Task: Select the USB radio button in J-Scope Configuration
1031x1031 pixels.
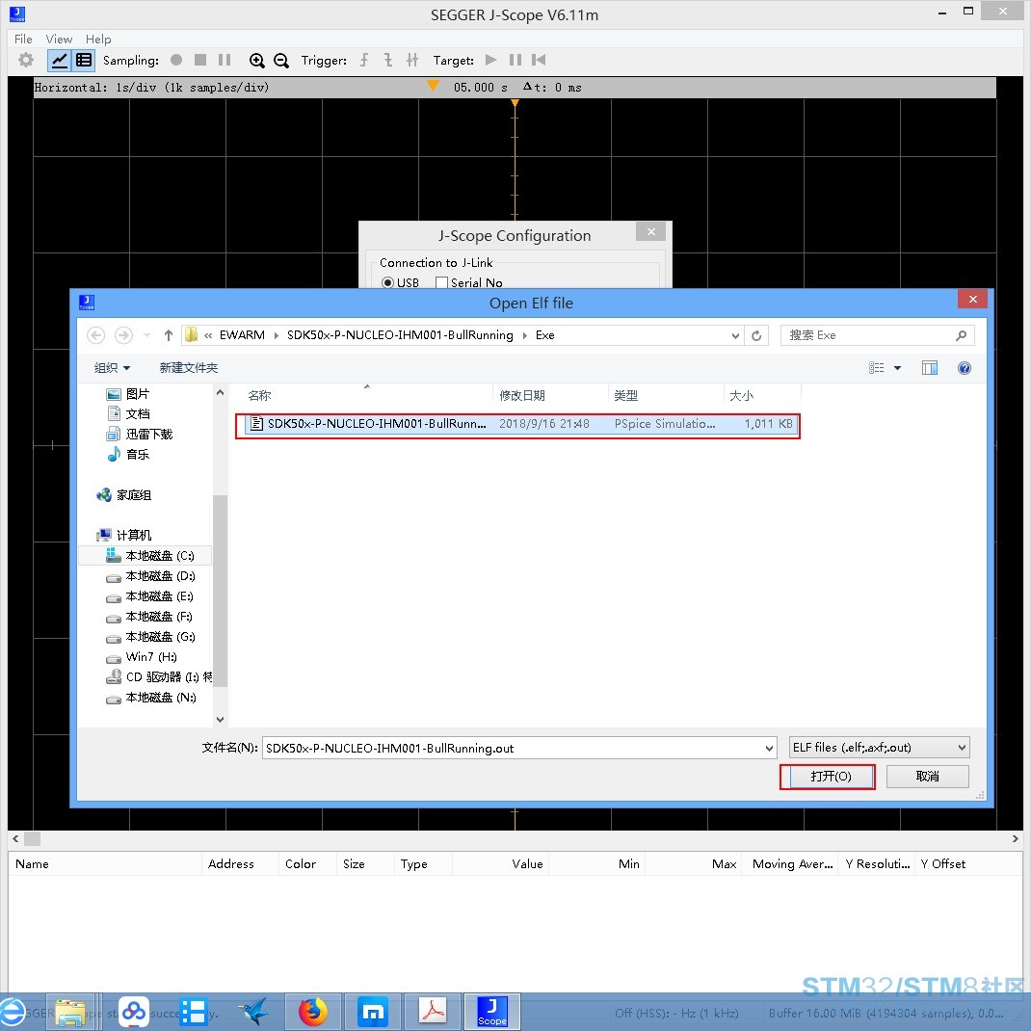Action: [388, 282]
